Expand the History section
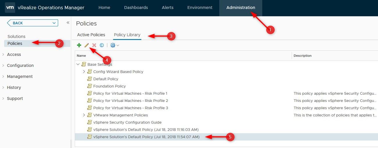 pyautogui.click(x=14, y=87)
